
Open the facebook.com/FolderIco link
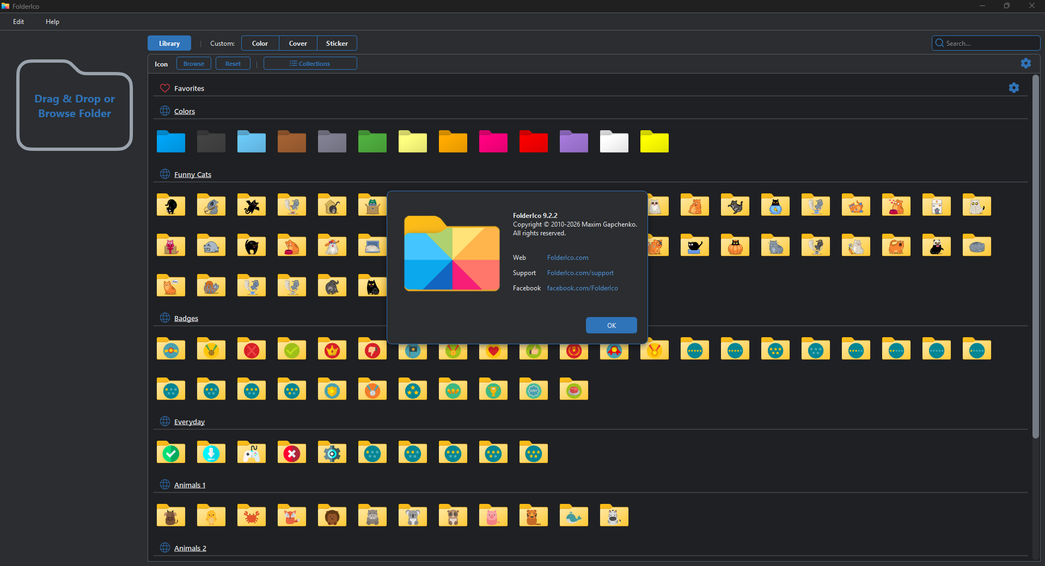click(583, 288)
